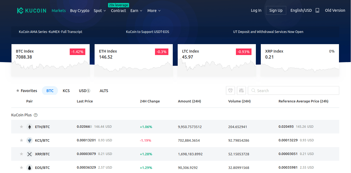This screenshot has width=351, height=173.
Task: Open the Contract nav item
Action: point(118,11)
